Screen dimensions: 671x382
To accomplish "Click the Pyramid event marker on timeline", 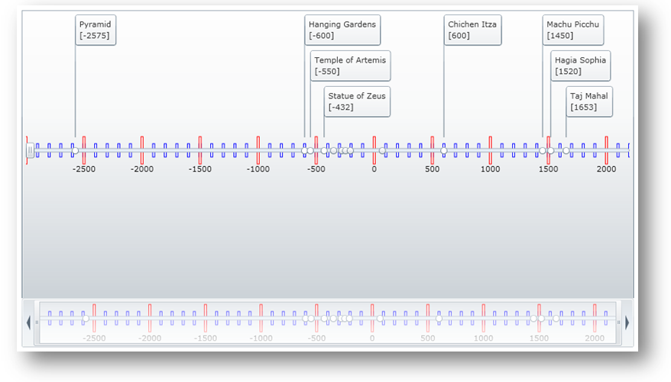I will tap(75, 151).
